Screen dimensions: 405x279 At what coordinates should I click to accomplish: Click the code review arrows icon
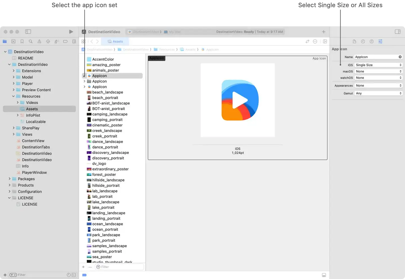(x=307, y=41)
